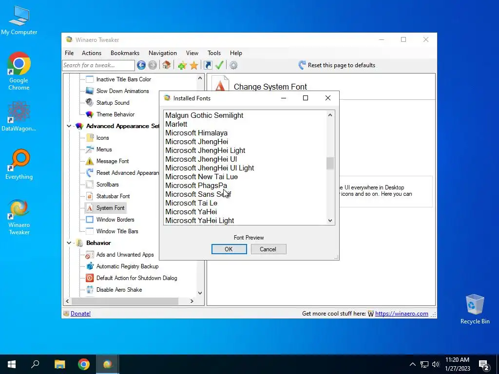Open the Help menu
499x374 pixels.
(236, 53)
